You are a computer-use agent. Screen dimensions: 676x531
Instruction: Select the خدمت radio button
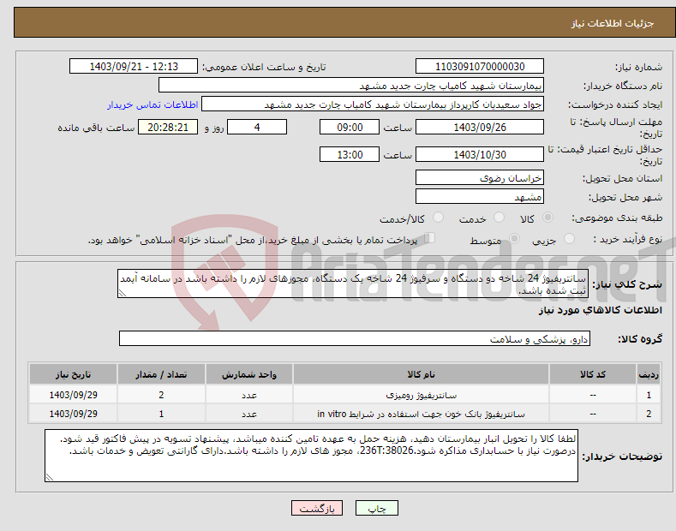(x=499, y=218)
